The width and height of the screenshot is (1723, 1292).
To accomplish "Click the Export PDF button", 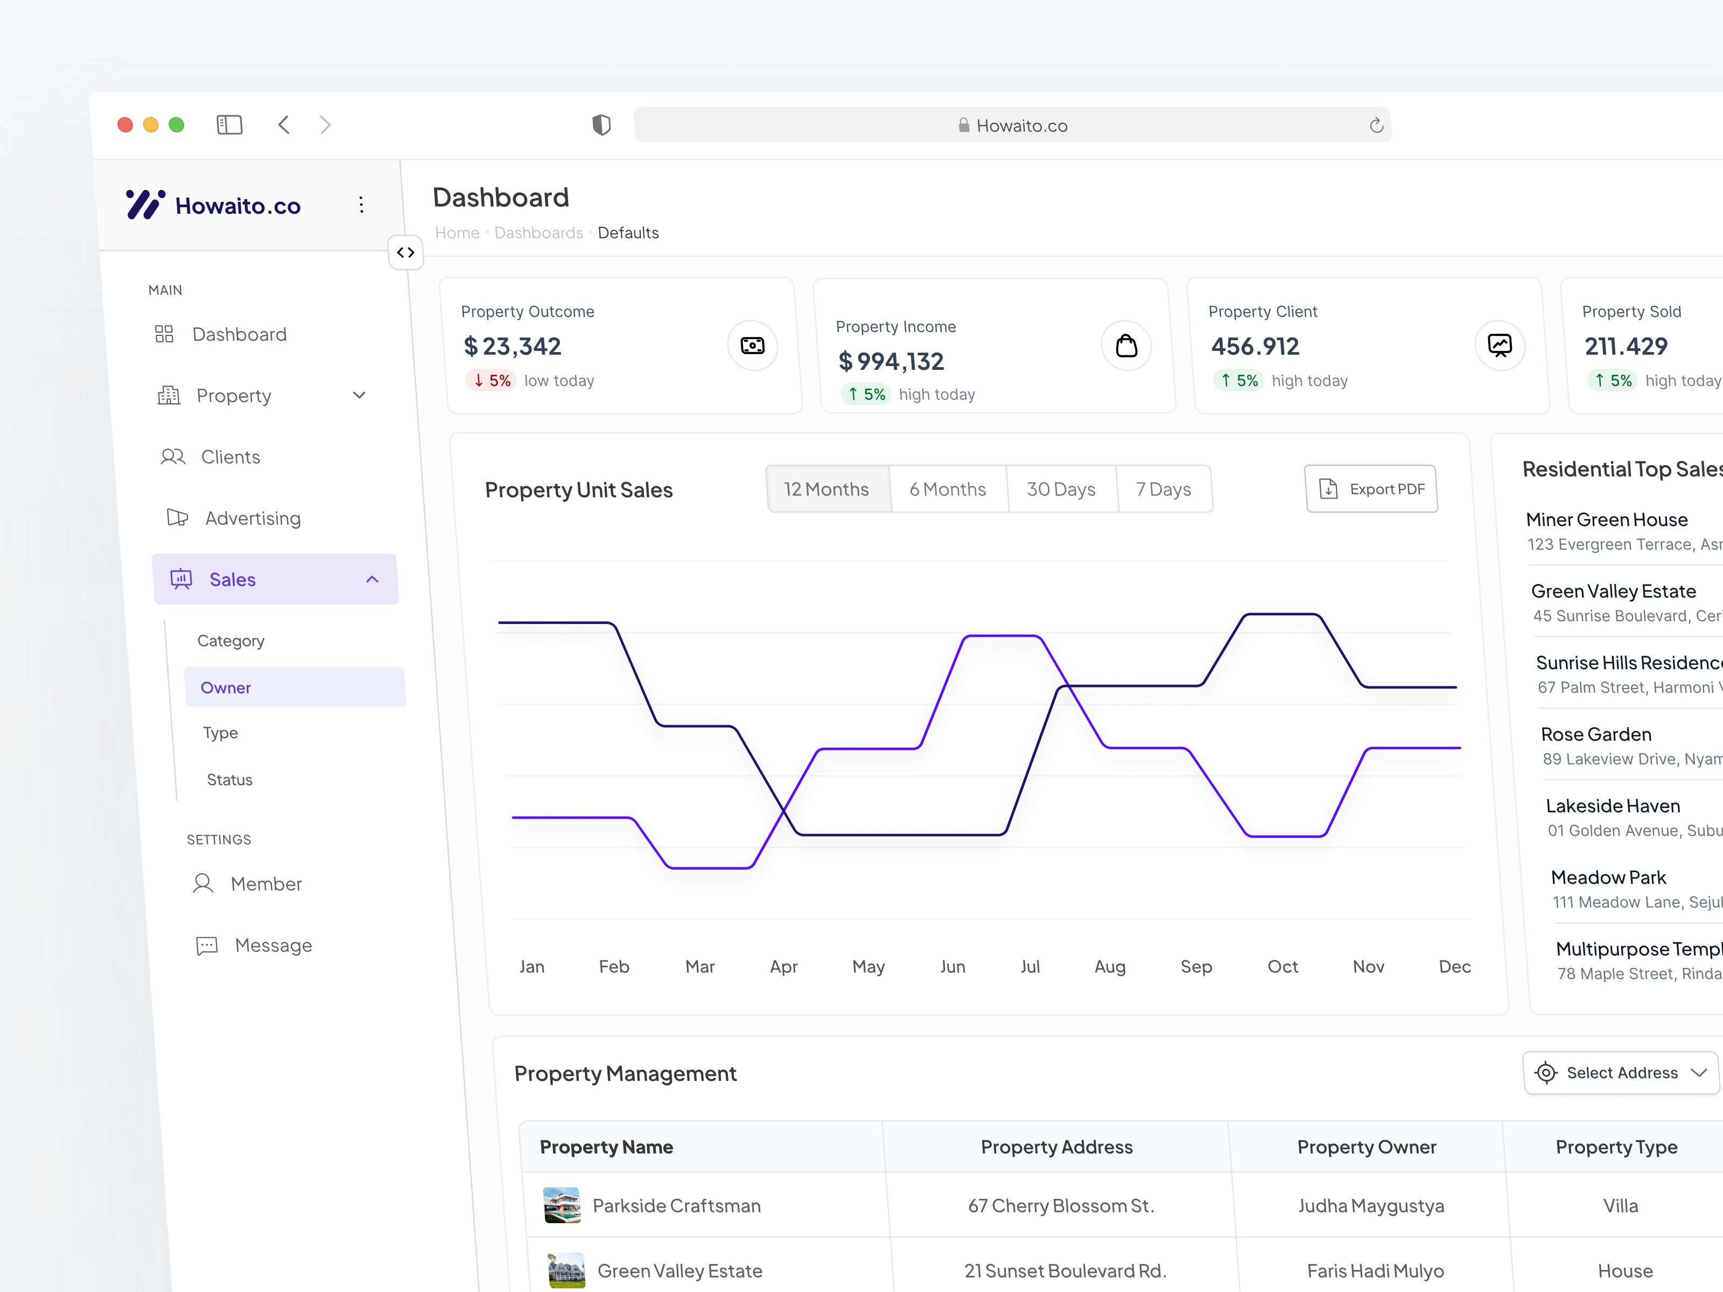I will click(x=1371, y=488).
